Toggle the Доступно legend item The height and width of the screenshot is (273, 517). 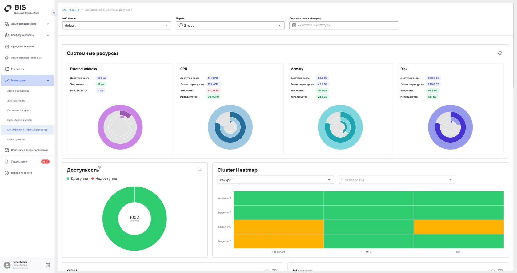78,179
